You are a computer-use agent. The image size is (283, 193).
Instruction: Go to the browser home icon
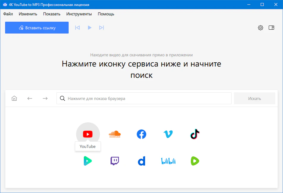pos(14,98)
